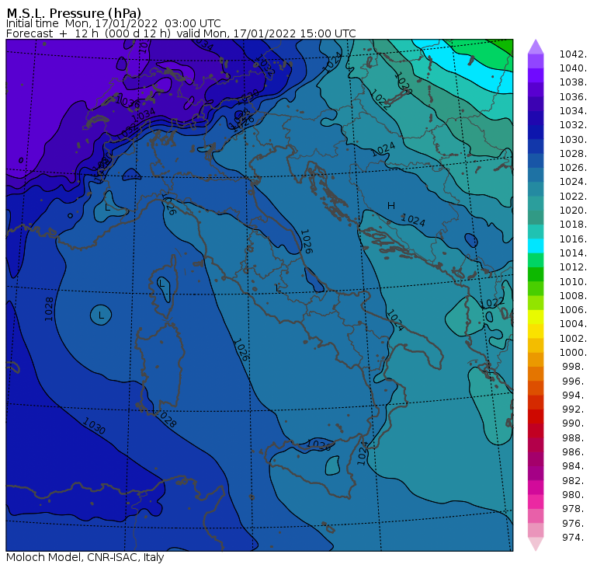Click the pink down arrow below the color scale
The width and height of the screenshot is (590, 568).
pyautogui.click(x=536, y=544)
